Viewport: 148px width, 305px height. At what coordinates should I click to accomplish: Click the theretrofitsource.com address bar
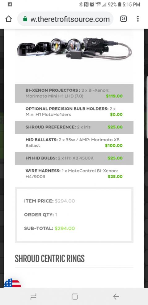tap(66, 19)
